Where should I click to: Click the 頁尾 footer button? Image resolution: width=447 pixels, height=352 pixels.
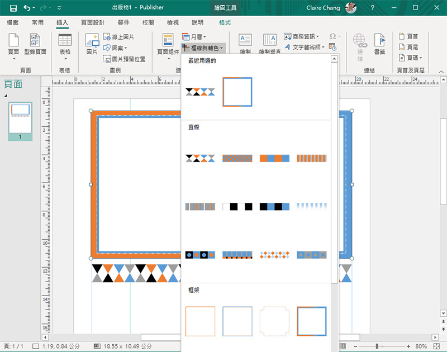pyautogui.click(x=408, y=47)
